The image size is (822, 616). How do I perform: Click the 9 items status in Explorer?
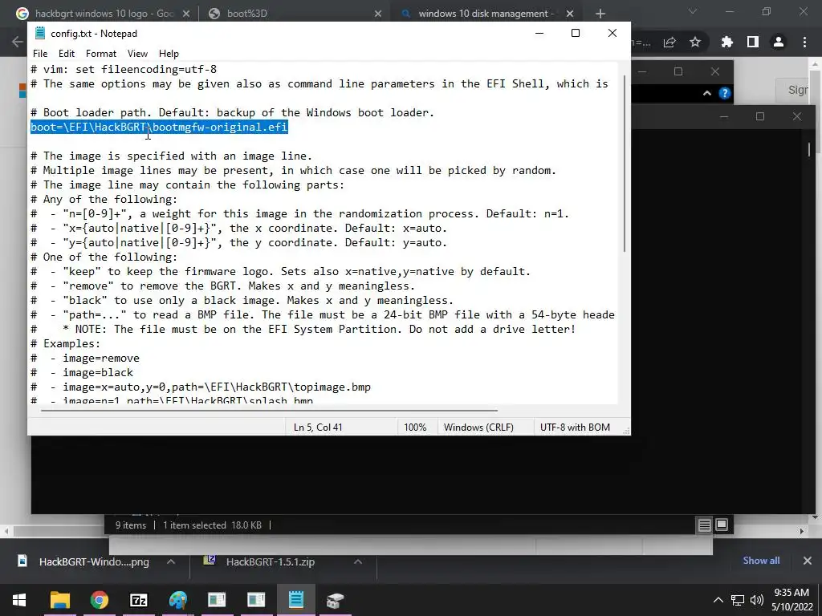[131, 525]
